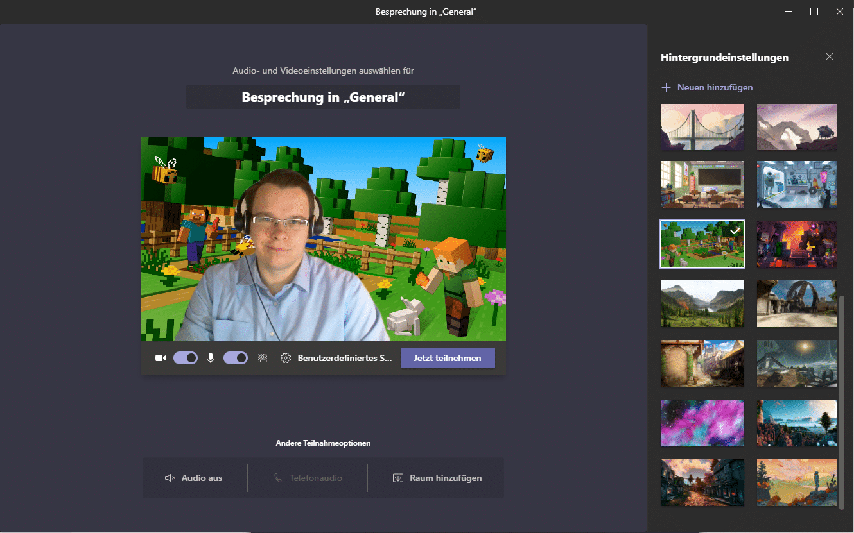Click the phone icon beside Telefonaudio
The width and height of the screenshot is (854, 533).
(278, 478)
